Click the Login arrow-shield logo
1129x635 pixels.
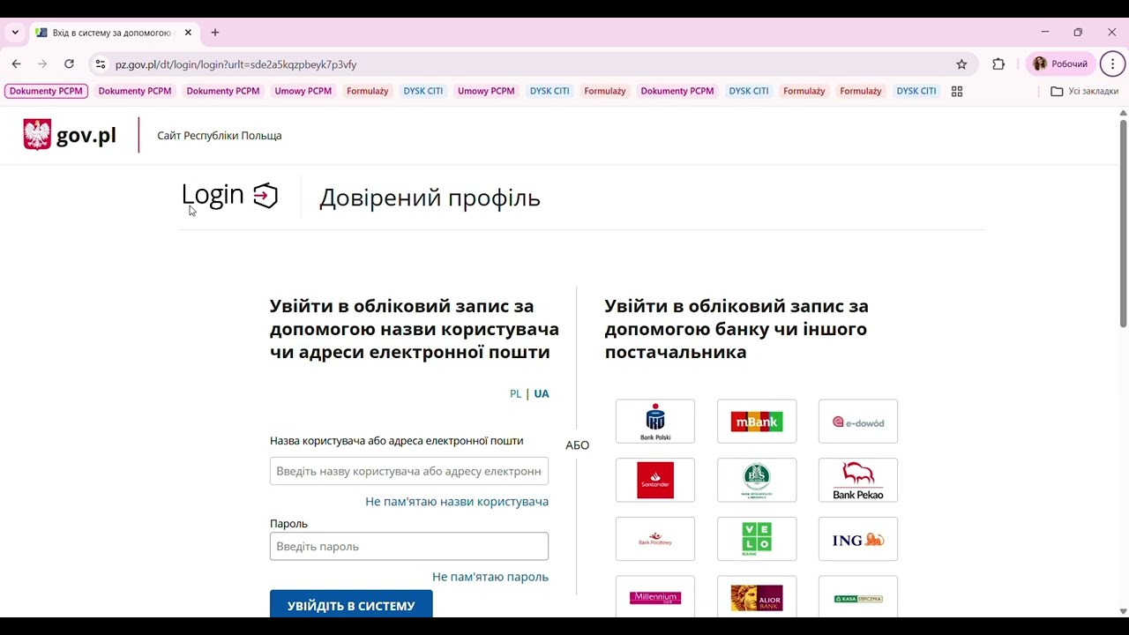pyautogui.click(x=265, y=196)
